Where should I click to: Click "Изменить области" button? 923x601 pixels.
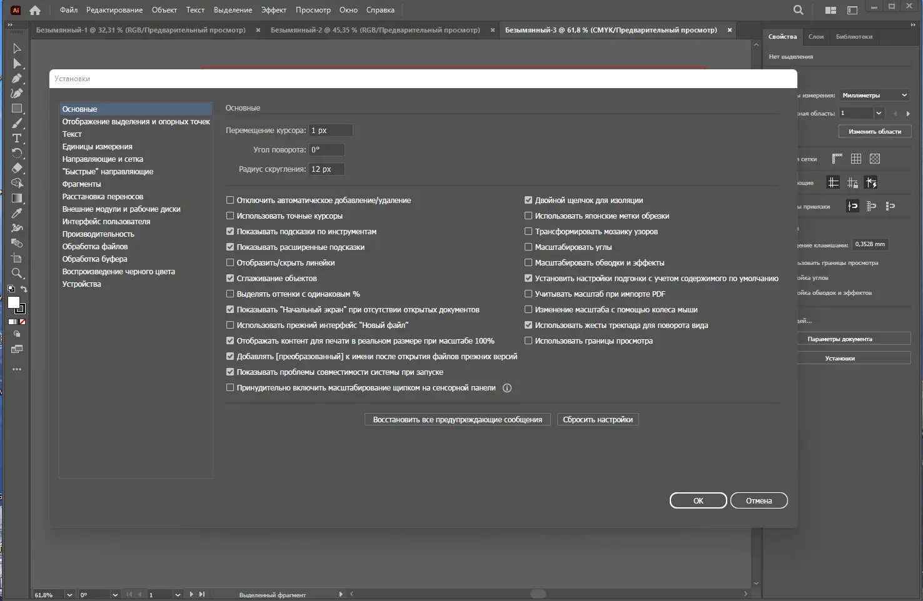click(x=874, y=131)
